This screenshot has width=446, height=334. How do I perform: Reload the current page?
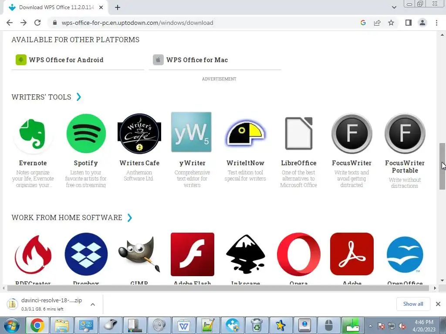(37, 23)
